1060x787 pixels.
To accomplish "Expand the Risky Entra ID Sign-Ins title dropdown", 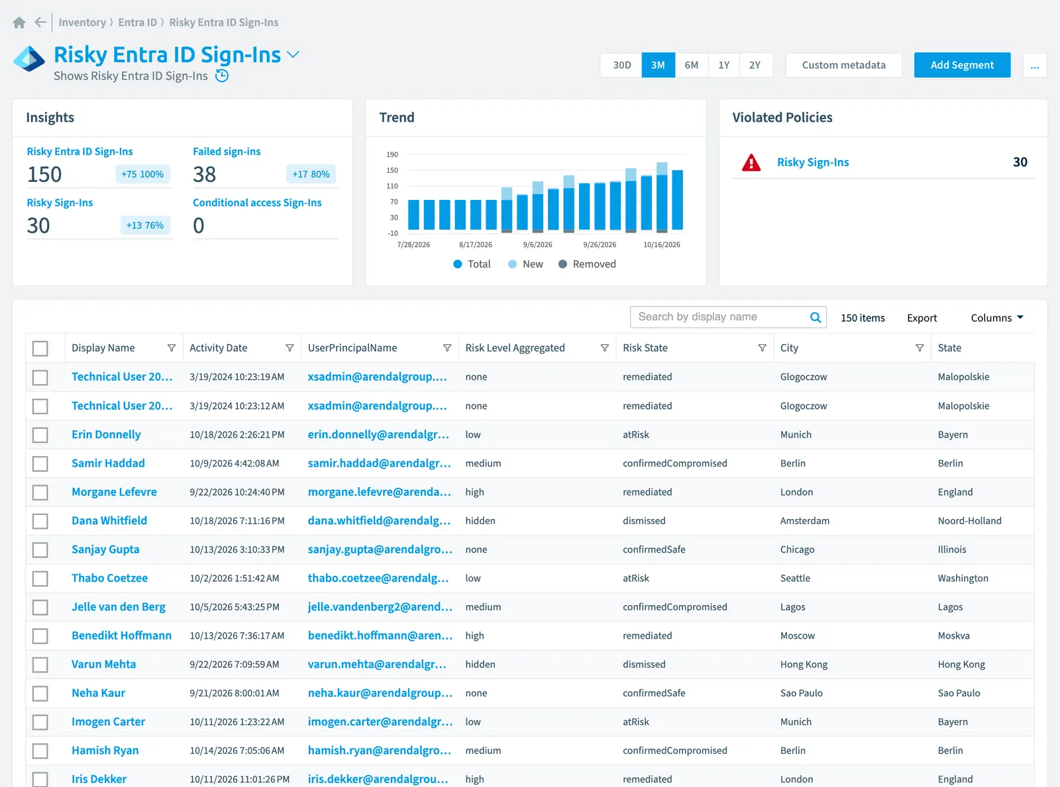I will pos(293,55).
